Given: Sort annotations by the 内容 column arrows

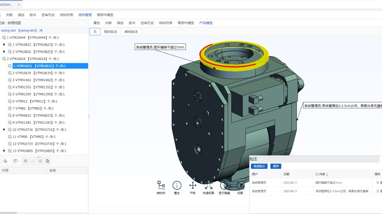Looking at the screenshot, I should tap(327, 175).
